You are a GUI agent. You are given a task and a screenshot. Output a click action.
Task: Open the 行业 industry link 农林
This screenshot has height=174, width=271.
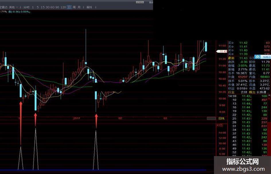(x=244, y=92)
